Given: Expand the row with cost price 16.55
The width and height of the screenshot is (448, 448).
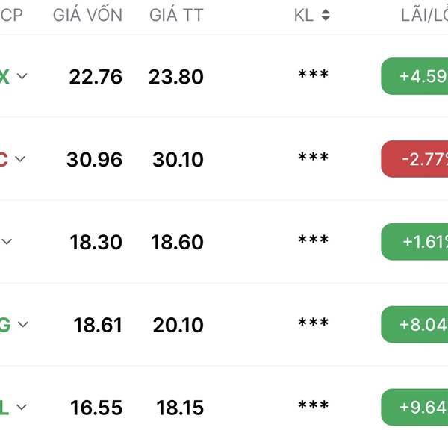Looking at the screenshot, I should coord(22,407).
